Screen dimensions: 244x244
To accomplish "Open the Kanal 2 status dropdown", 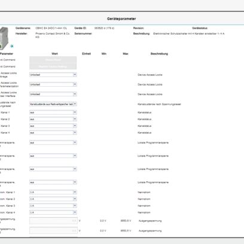I will click(53, 119).
